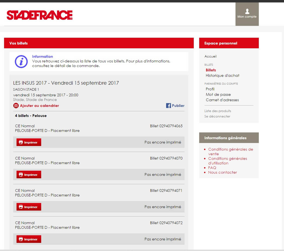Click the Stade de France logo

coord(40,15)
